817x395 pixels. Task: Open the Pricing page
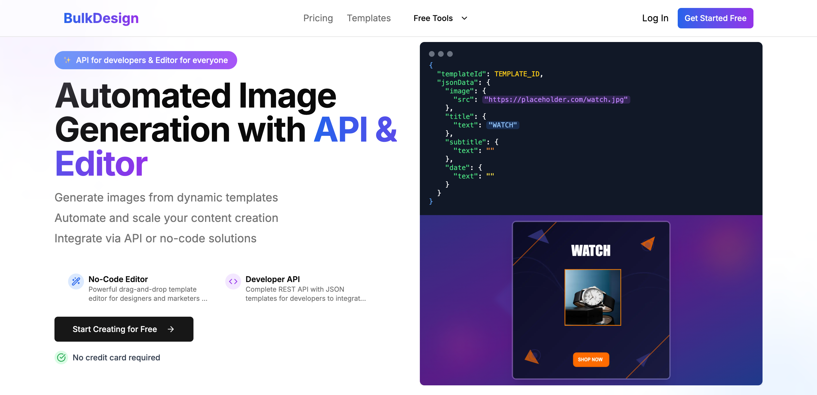318,18
